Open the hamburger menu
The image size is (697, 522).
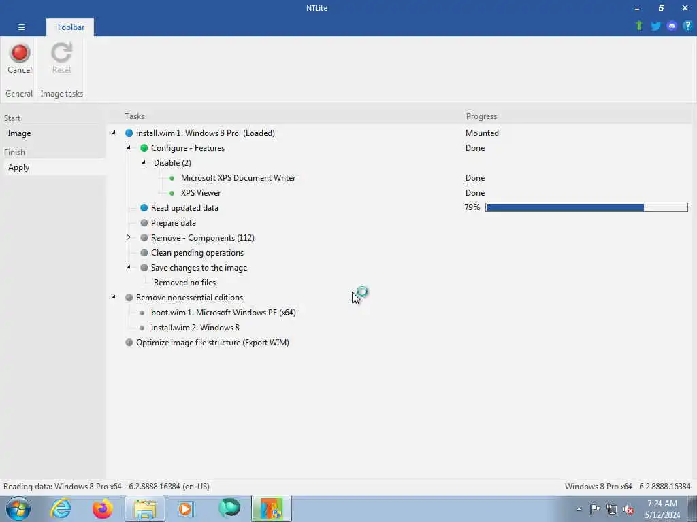(x=21, y=27)
